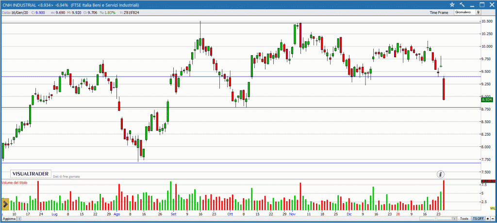Open the Time Frame Giornaliero dropdown
The image size is (497, 223).
click(467, 12)
